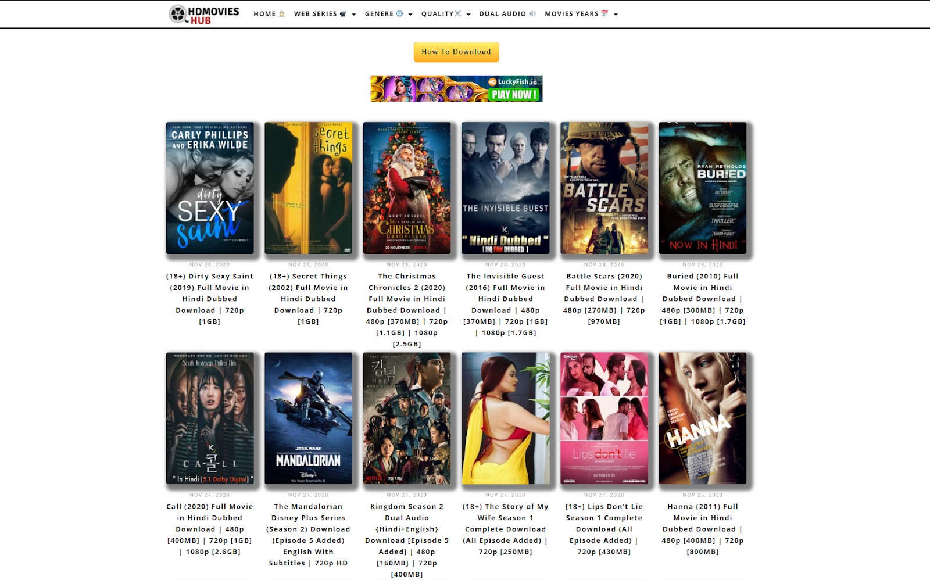Click the date under the Dirty Sexy Saint poster
Image resolution: width=930 pixels, height=580 pixels.
point(210,264)
